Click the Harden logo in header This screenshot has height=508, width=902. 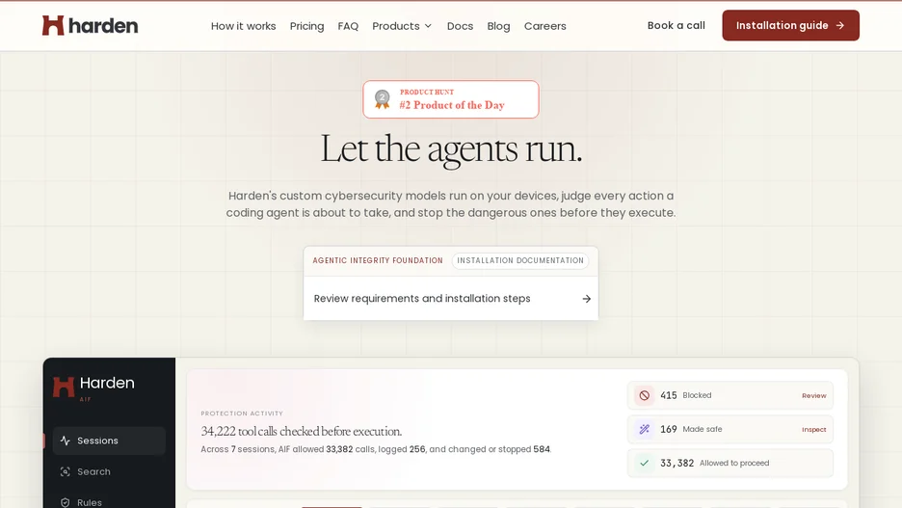(90, 25)
